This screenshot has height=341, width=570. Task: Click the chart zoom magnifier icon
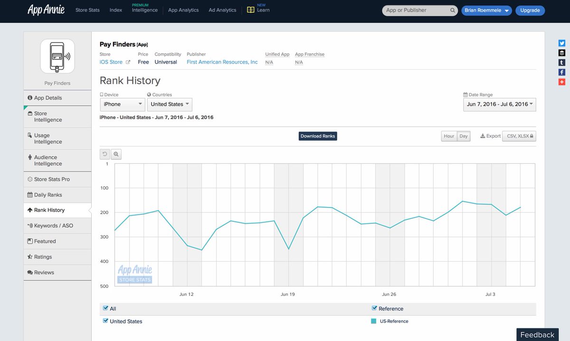pyautogui.click(x=116, y=154)
